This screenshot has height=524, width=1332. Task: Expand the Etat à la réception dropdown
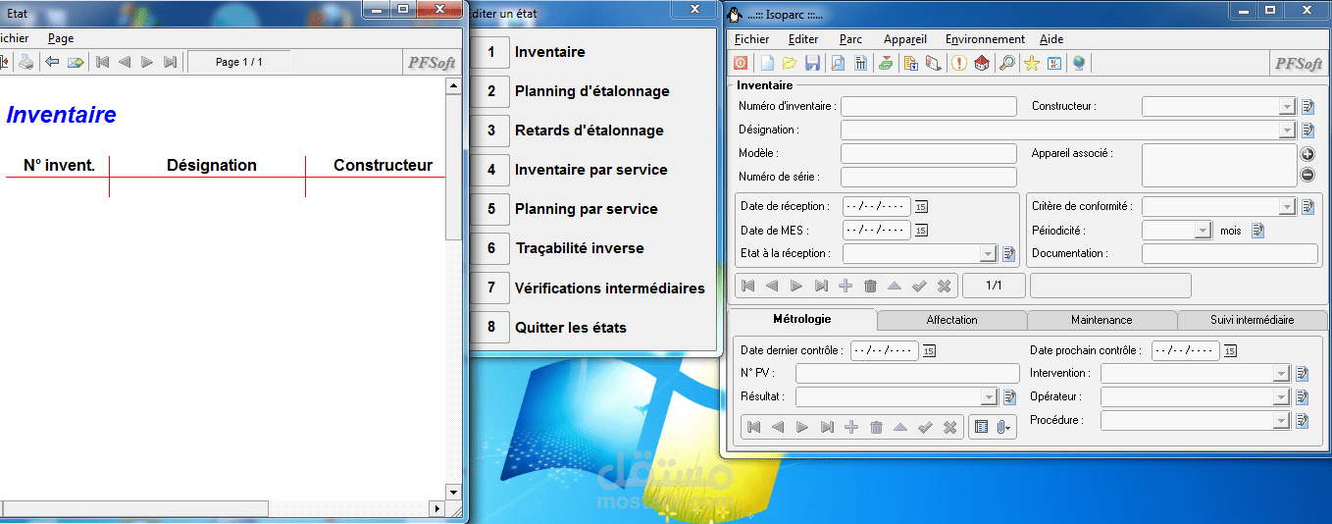tap(988, 254)
